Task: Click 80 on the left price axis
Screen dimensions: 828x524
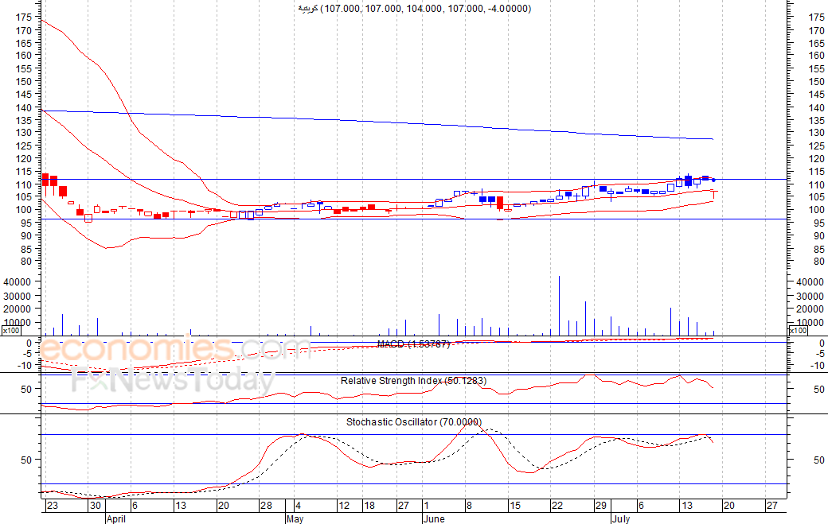Action: click(26, 262)
